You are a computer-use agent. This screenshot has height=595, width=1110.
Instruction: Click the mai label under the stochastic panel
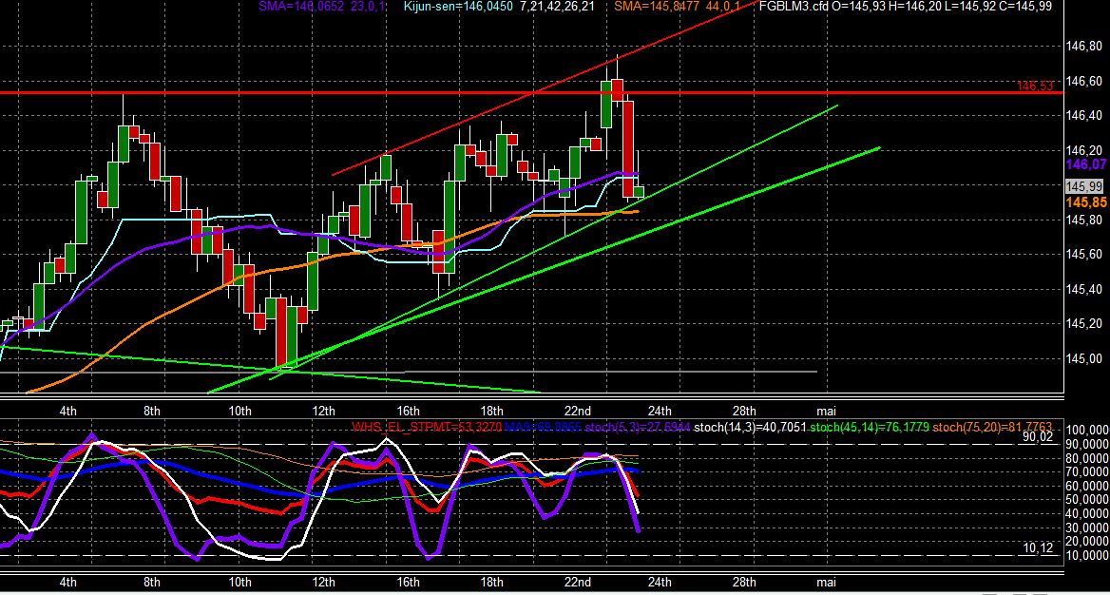[825, 582]
